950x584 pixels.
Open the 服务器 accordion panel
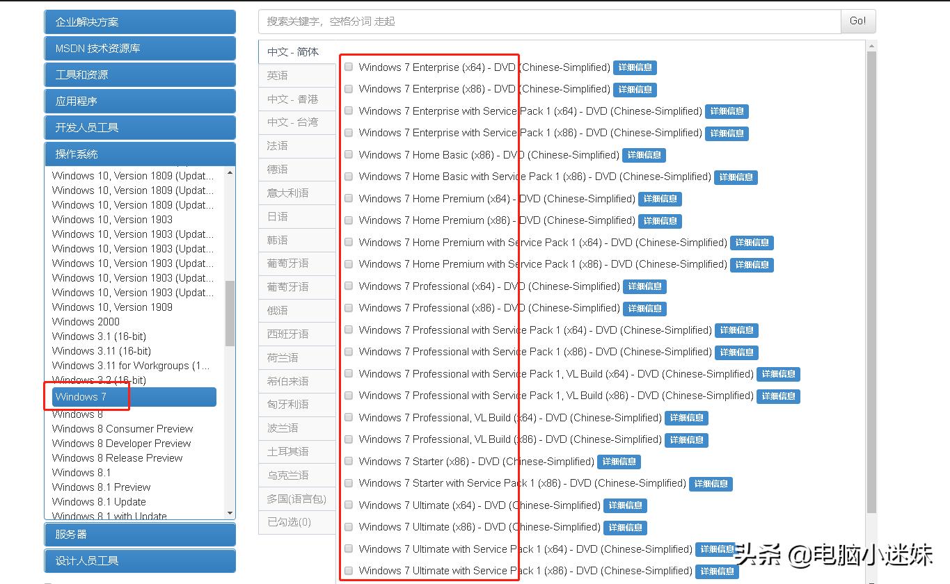pos(140,535)
